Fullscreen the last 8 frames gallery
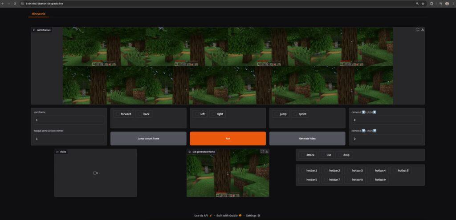Screen dimensions: 456x220 tap(418, 30)
